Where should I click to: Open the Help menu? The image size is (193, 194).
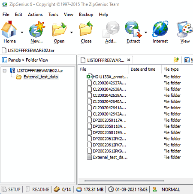(103, 15)
